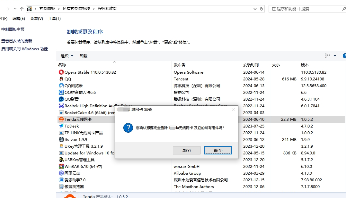Expand breadcrumb arrow after 所有控制面板项
Viewport: 346px width, 198px height.
pos(94,9)
